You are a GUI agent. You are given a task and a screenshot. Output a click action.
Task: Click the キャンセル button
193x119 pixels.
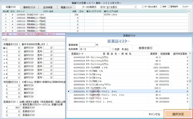click(154, 114)
